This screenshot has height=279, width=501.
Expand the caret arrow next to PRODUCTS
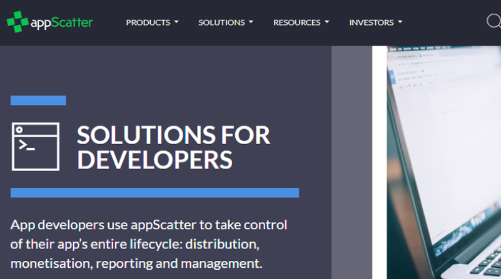point(176,22)
